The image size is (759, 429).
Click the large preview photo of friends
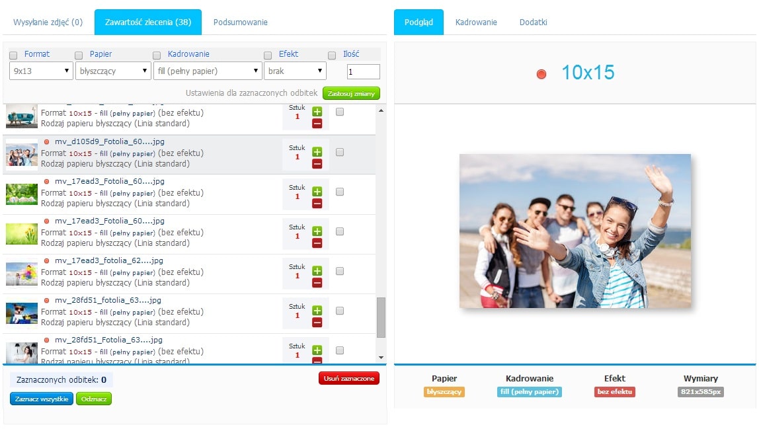click(x=575, y=231)
